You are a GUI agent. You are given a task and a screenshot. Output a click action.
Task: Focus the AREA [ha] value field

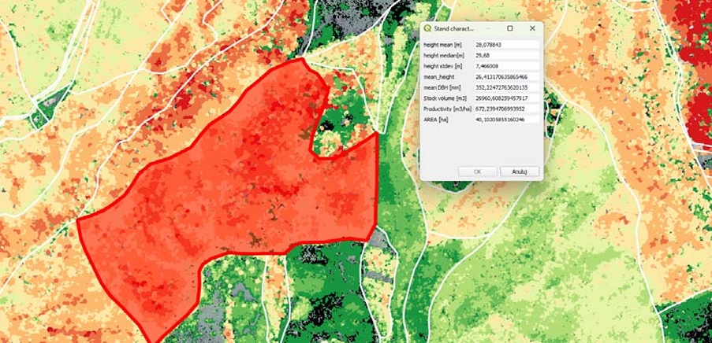coord(506,120)
